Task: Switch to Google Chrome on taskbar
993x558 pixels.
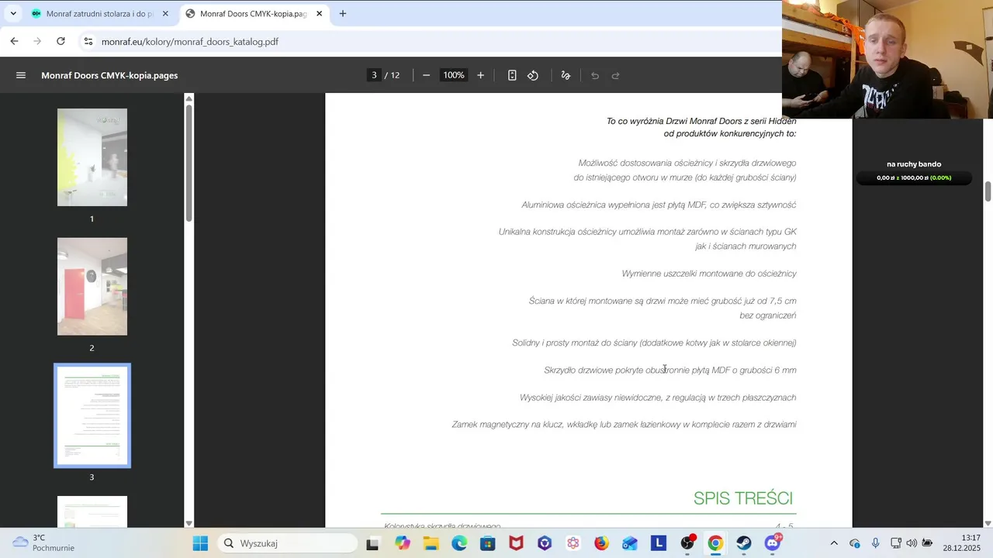Action: pyautogui.click(x=715, y=543)
